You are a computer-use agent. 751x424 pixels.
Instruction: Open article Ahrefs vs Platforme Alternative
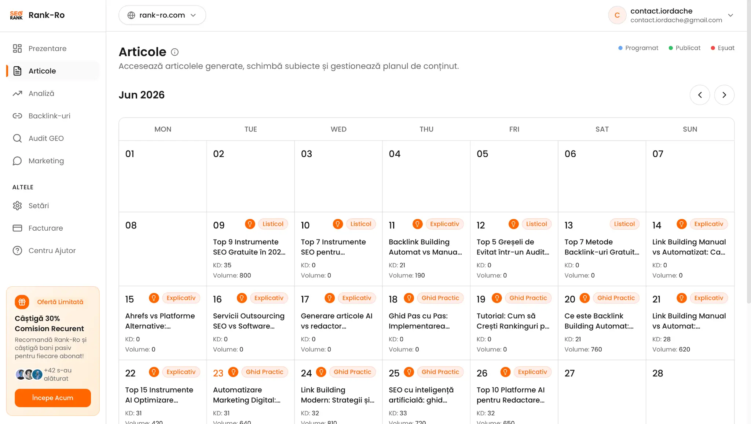click(x=160, y=321)
